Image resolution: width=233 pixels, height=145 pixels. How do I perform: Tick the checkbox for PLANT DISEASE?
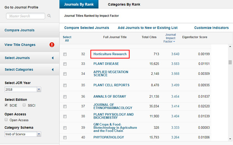point(65,64)
